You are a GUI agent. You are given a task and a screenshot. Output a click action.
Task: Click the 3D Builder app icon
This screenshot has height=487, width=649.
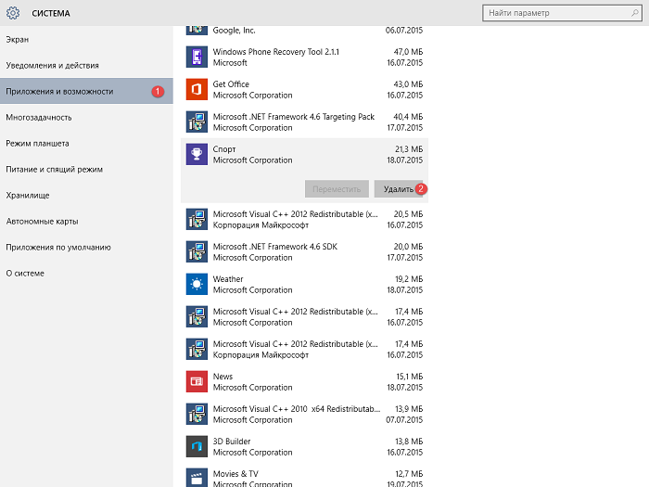(197, 446)
